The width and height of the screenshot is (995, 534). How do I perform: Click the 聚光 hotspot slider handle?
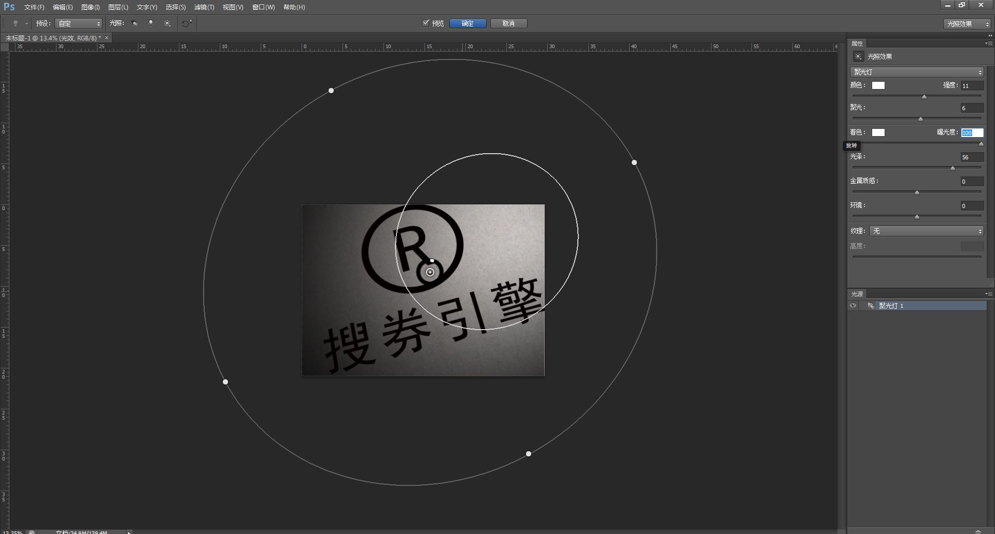click(920, 119)
